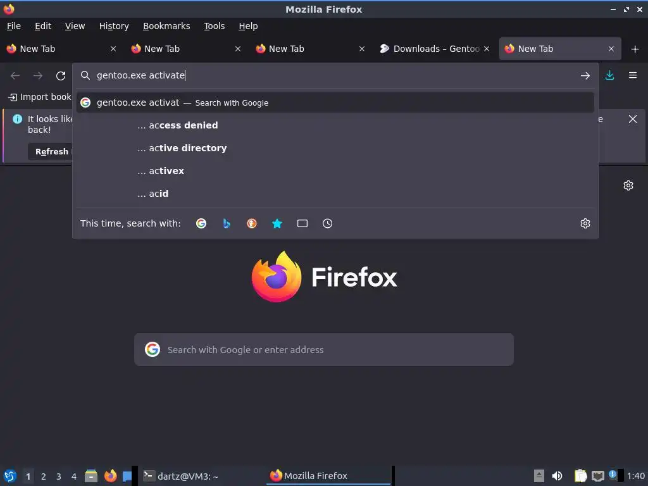Click the Go arrow in address bar
The width and height of the screenshot is (648, 486).
[585, 76]
